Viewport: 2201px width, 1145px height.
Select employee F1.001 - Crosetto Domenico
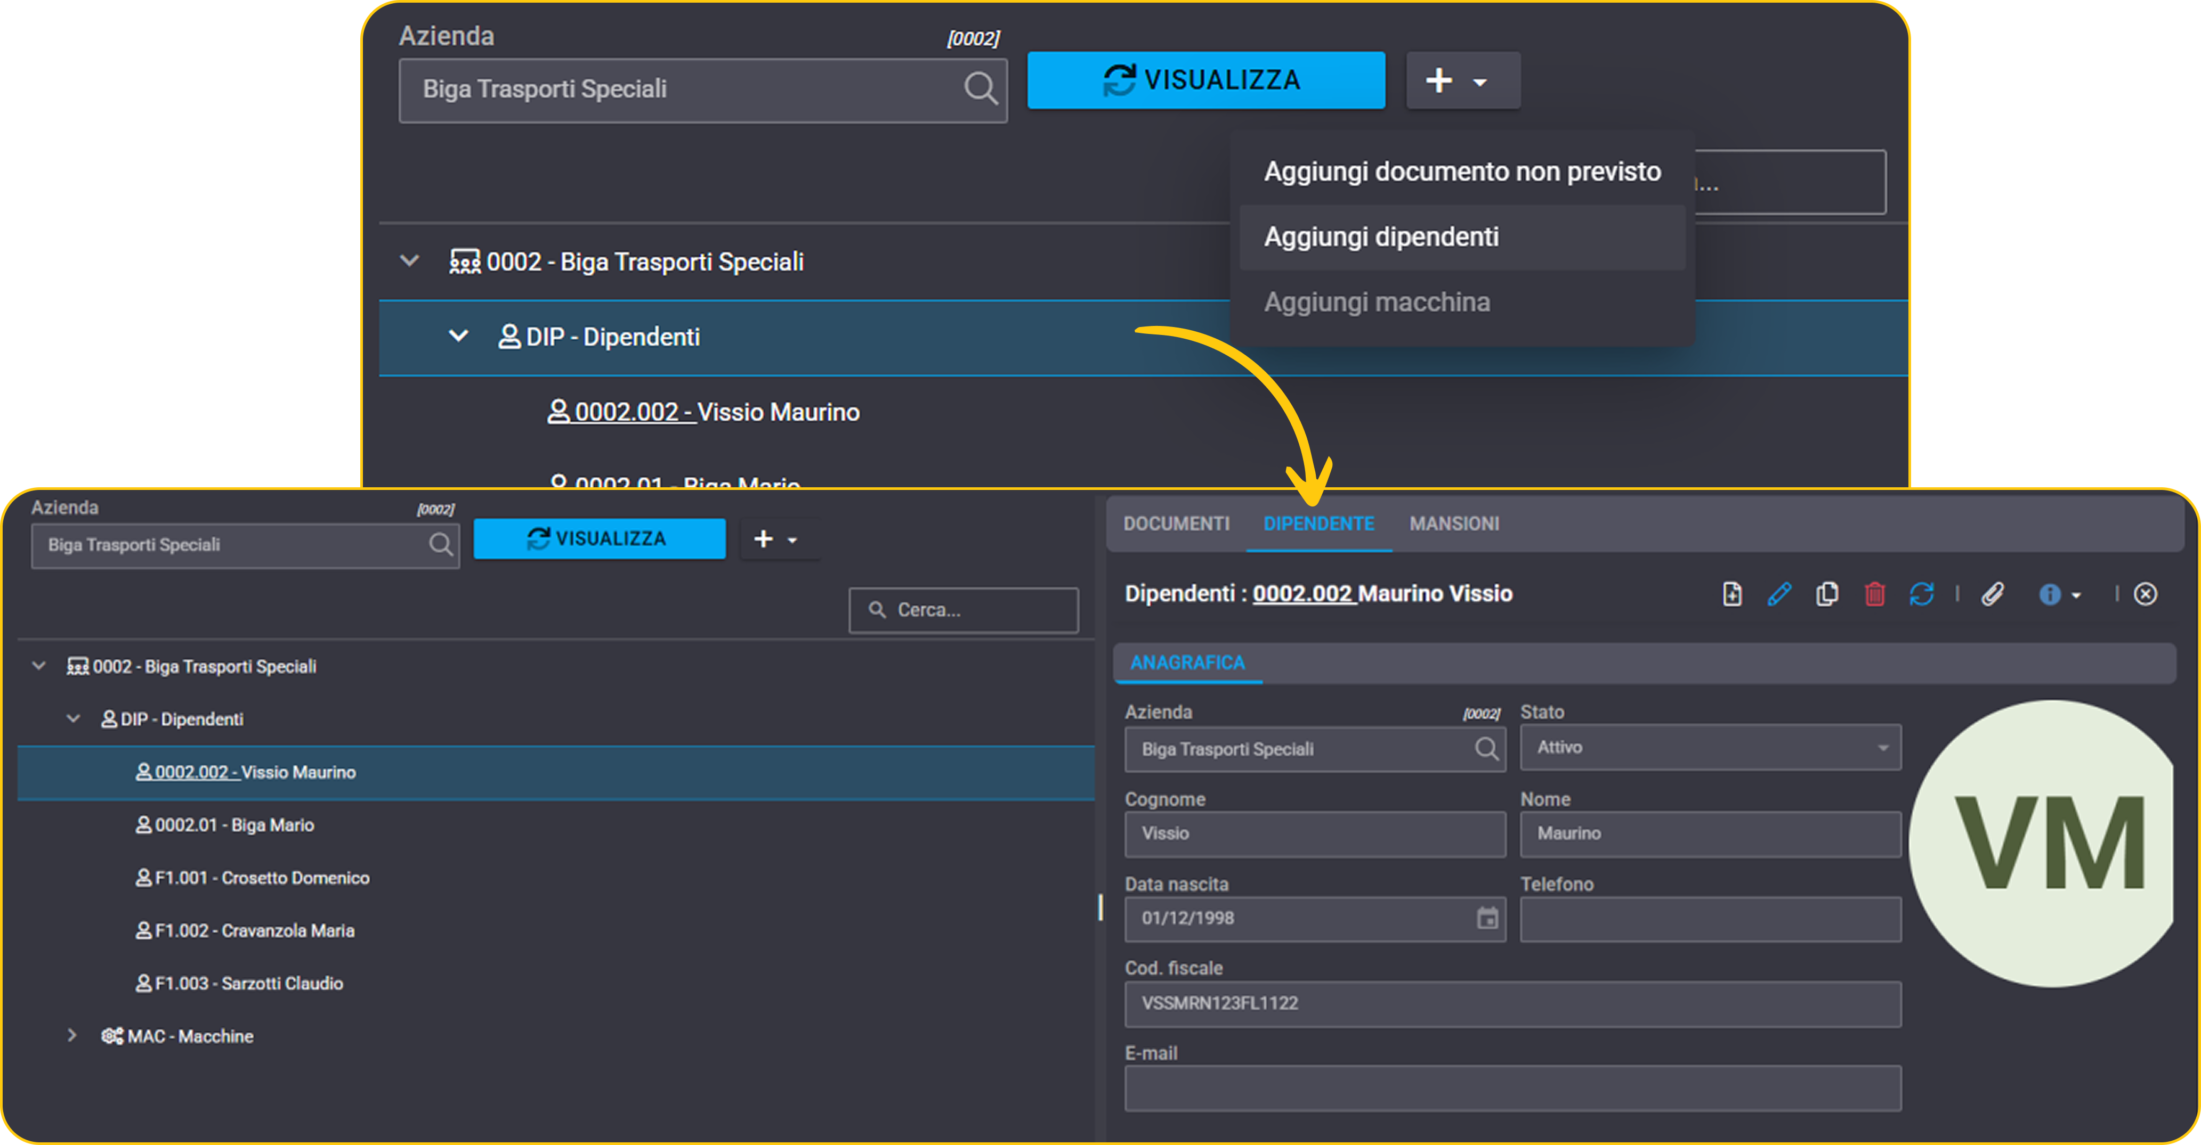tap(253, 879)
